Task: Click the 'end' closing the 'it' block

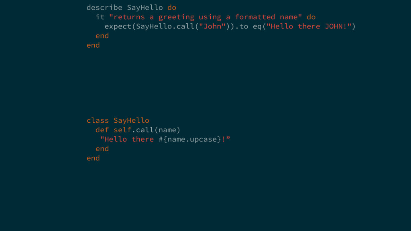Action: coord(102,36)
